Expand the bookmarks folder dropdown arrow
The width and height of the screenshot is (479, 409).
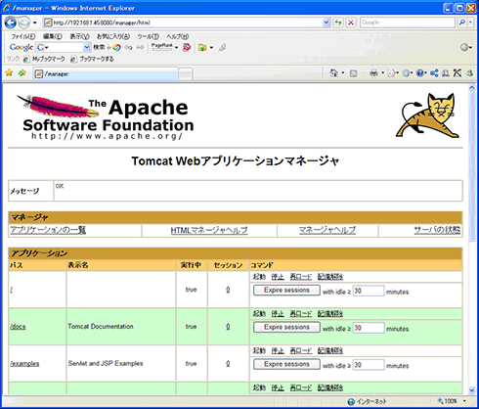pos(211,48)
